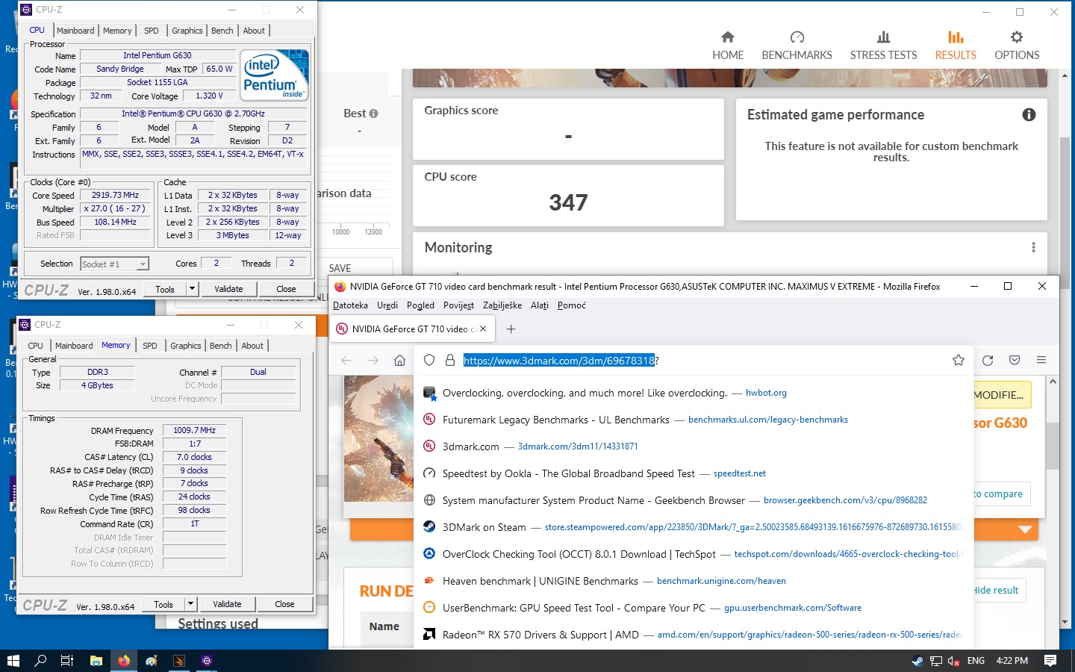Click Firefox forward arrow
Viewport: 1075px width, 672px height.
click(x=373, y=360)
